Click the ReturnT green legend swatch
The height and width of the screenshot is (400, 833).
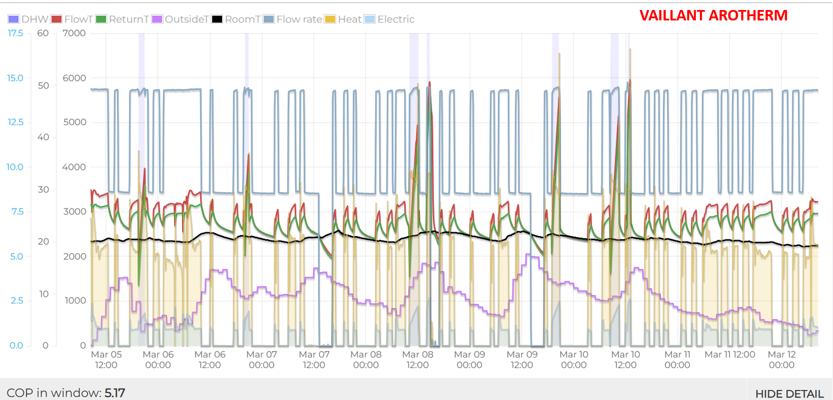[x=101, y=19]
